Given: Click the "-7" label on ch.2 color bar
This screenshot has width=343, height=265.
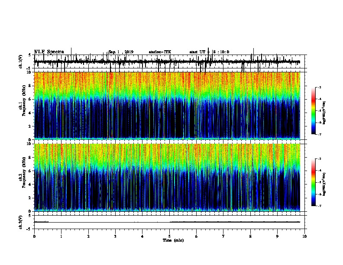Looking at the screenshot, I should coord(319,206).
